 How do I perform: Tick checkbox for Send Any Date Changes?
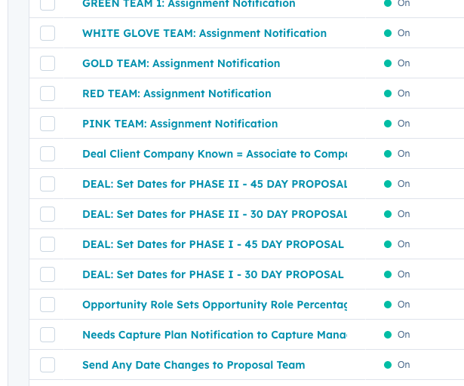pyautogui.click(x=48, y=365)
